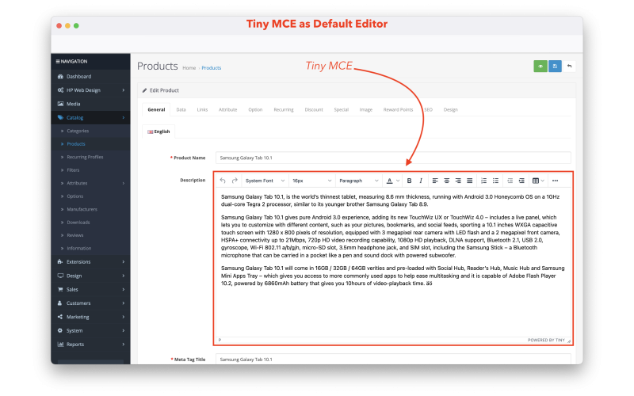Click the Home breadcrumb link
634x396 pixels.
tap(189, 68)
